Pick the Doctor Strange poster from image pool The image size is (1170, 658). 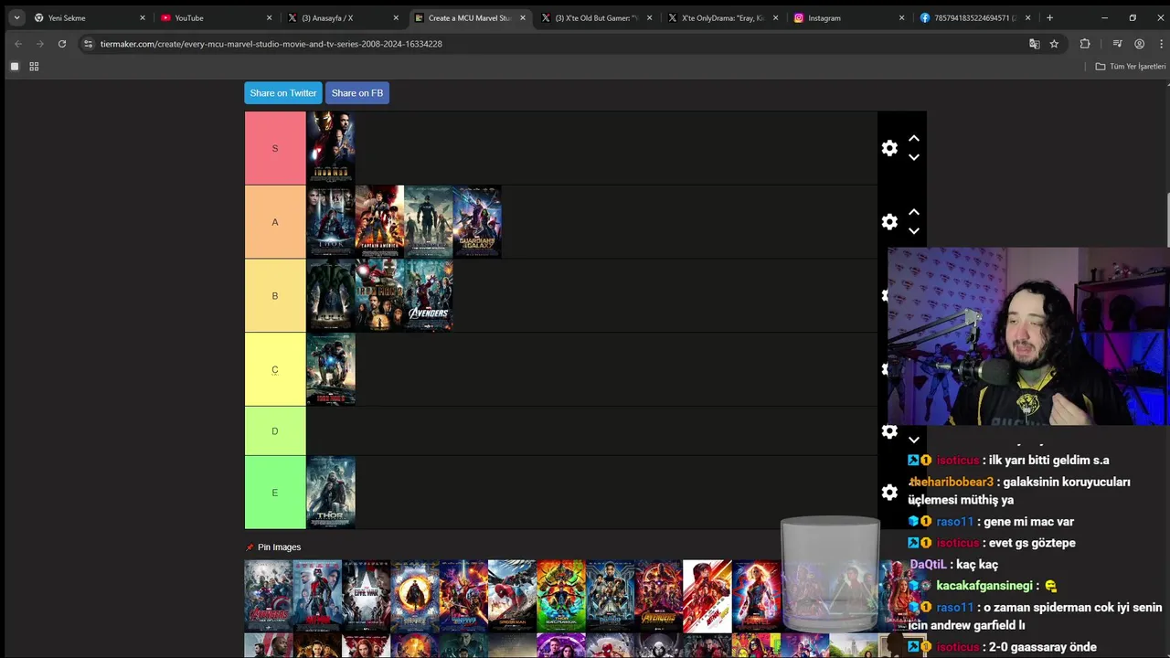pos(415,596)
